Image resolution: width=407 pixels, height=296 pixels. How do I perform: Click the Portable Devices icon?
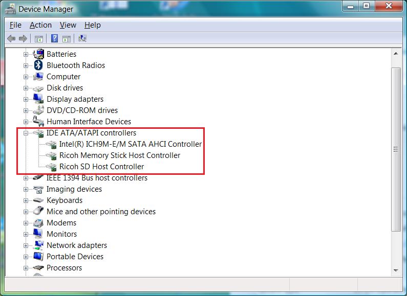(38, 256)
